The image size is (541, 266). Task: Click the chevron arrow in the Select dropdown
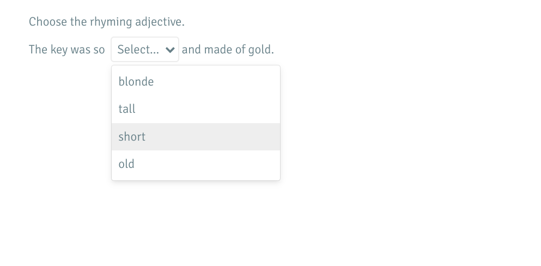[x=170, y=50]
